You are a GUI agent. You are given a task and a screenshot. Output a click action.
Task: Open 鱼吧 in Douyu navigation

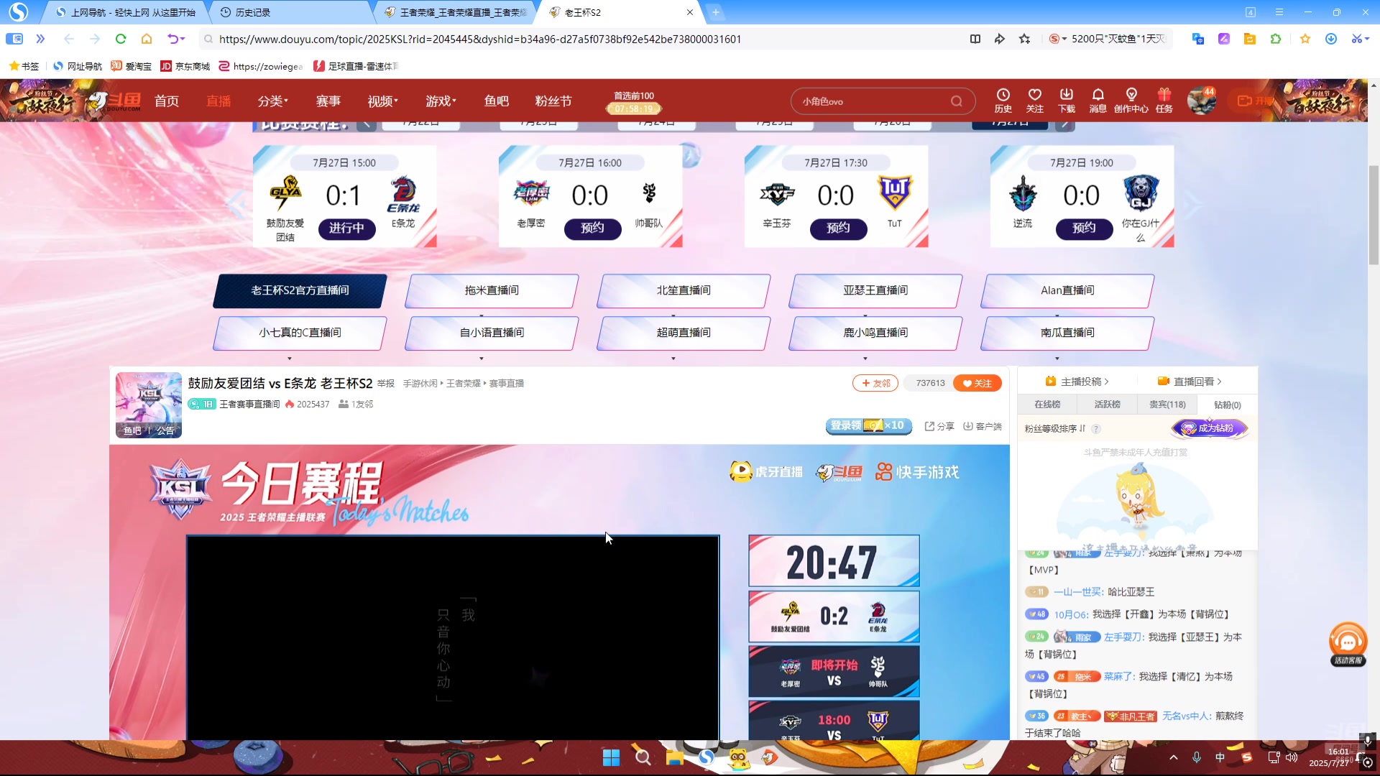(x=497, y=101)
